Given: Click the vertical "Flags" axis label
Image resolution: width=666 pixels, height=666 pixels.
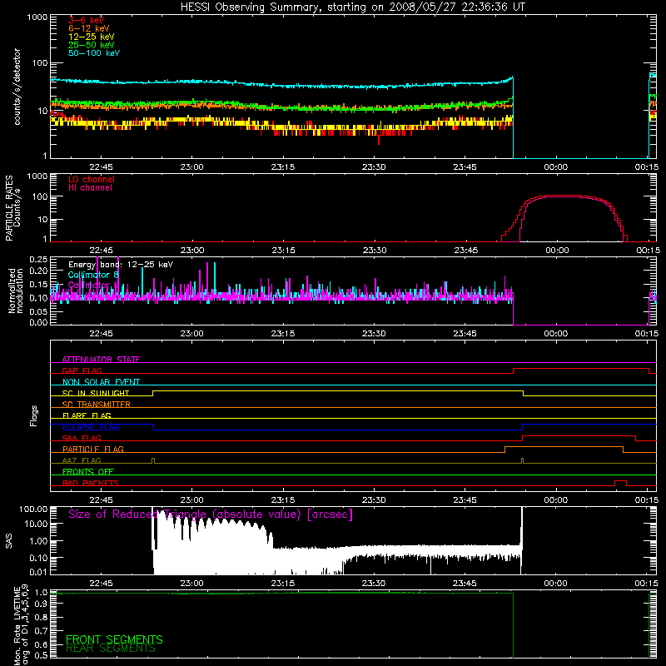Looking at the screenshot, I should 34,415.
